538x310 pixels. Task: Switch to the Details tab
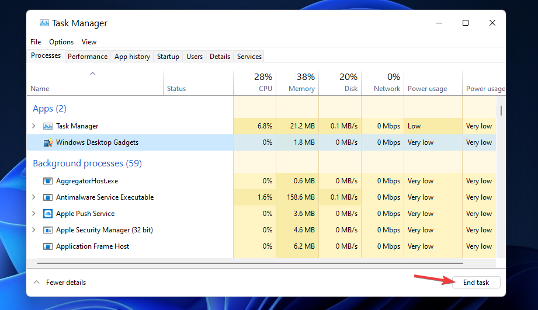click(220, 57)
